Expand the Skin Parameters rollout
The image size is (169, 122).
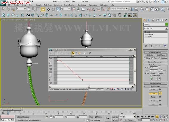[x=155, y=83]
